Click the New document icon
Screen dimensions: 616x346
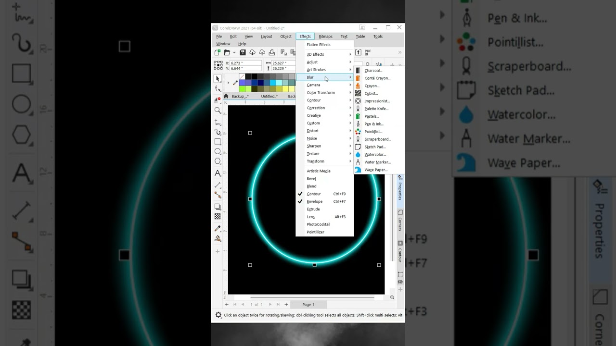tap(218, 52)
